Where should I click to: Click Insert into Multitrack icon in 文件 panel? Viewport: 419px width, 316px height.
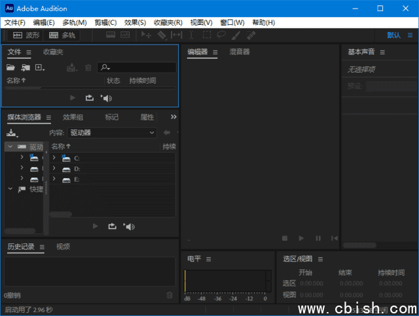point(72,67)
